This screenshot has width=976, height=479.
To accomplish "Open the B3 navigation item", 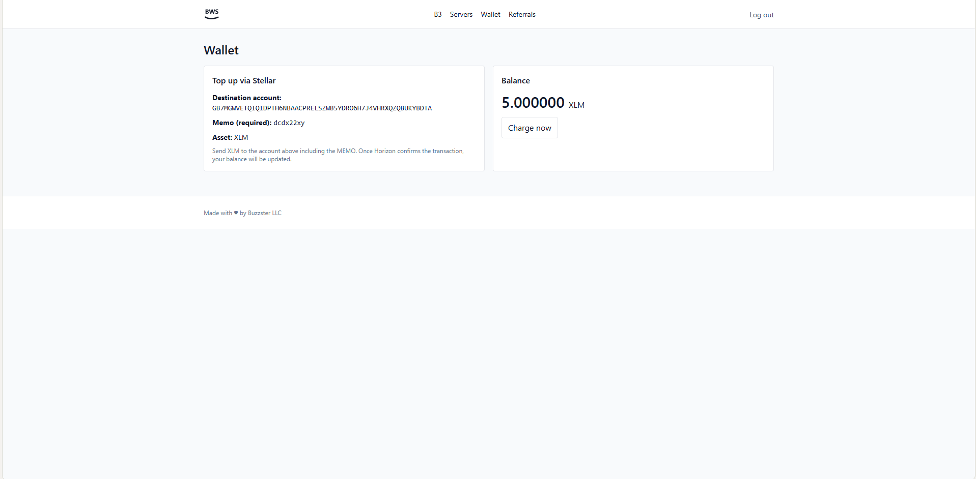I will click(x=437, y=14).
